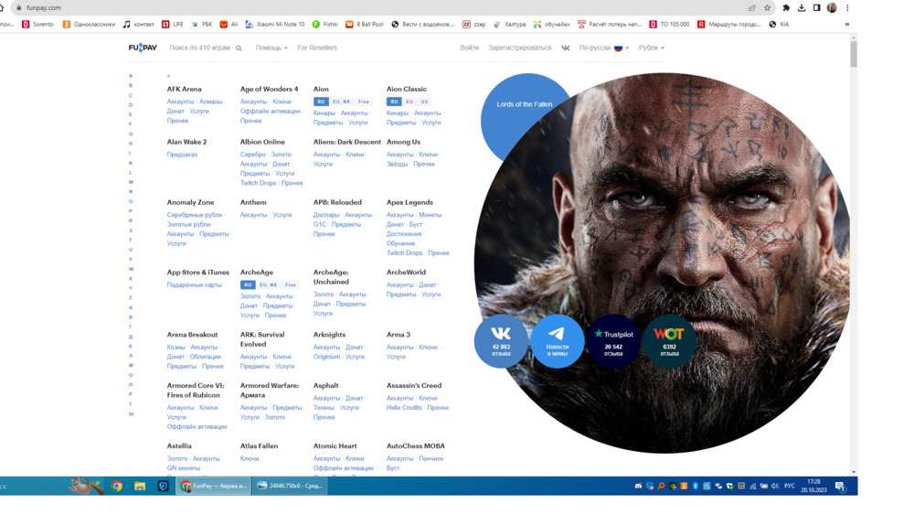The height and width of the screenshot is (514, 914).
Task: Open the Telegram news circle
Action: pyautogui.click(x=558, y=341)
